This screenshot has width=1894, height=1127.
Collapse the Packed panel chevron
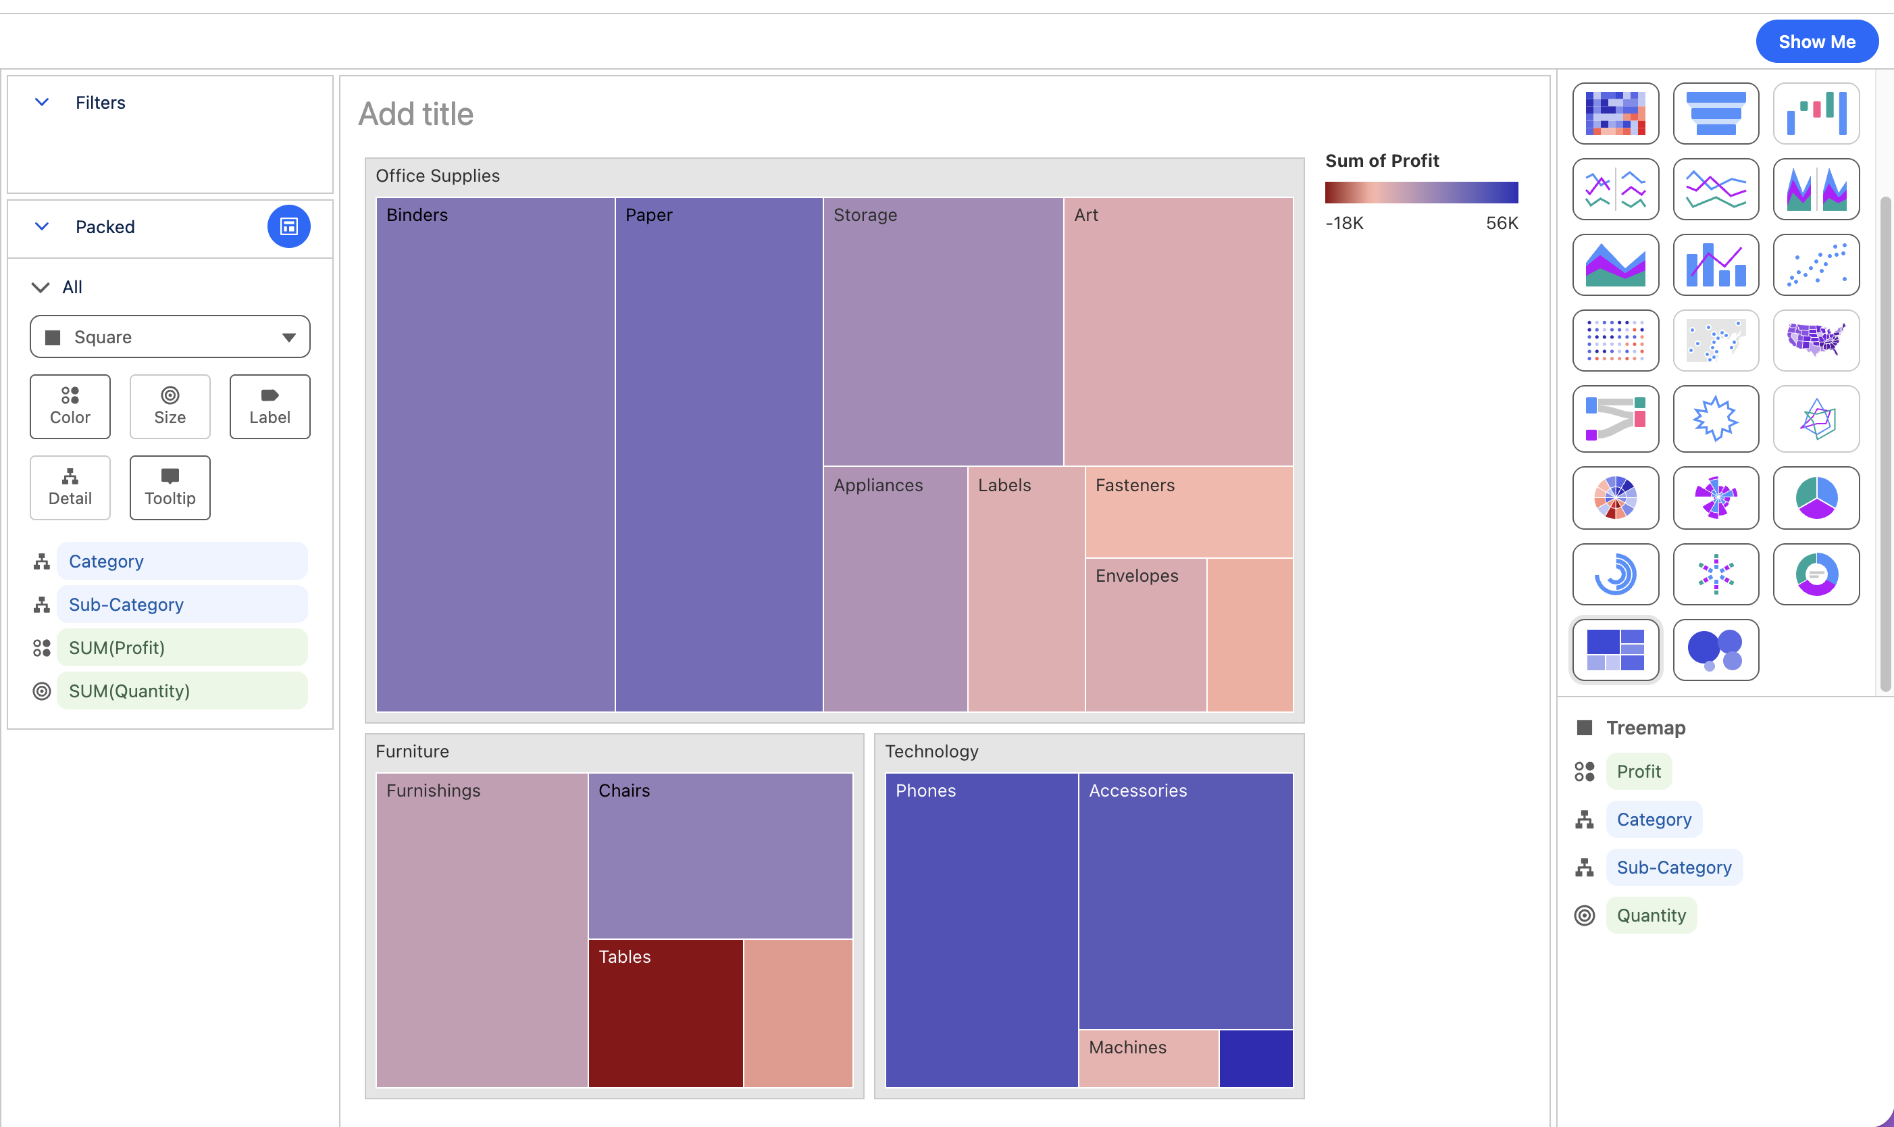pos(42,226)
